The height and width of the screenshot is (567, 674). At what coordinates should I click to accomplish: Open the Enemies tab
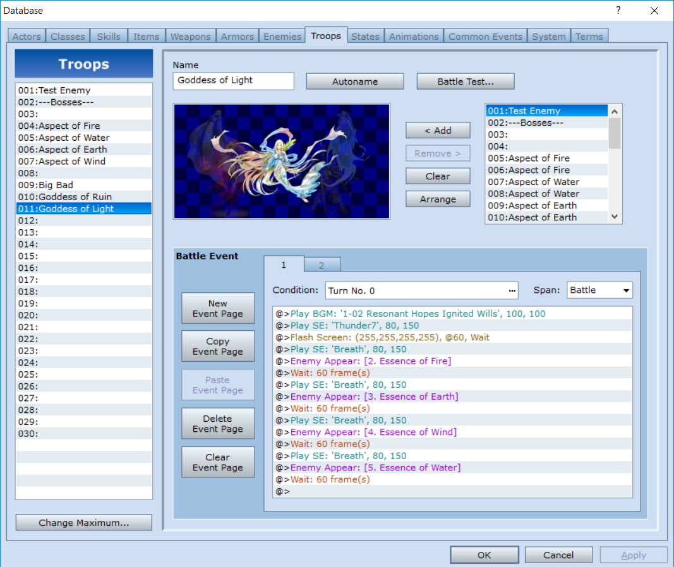point(282,37)
